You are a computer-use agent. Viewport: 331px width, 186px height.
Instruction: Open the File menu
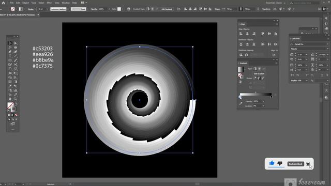[x=12, y=3]
